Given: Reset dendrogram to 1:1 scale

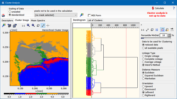Looking at the screenshot, I should (x=142, y=30).
